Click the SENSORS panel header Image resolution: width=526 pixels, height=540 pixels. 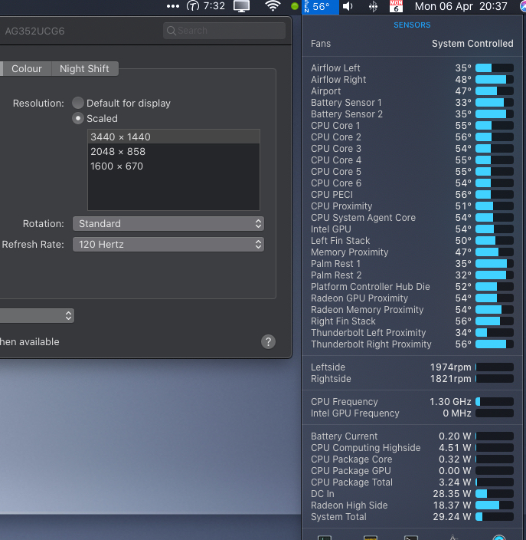412,25
